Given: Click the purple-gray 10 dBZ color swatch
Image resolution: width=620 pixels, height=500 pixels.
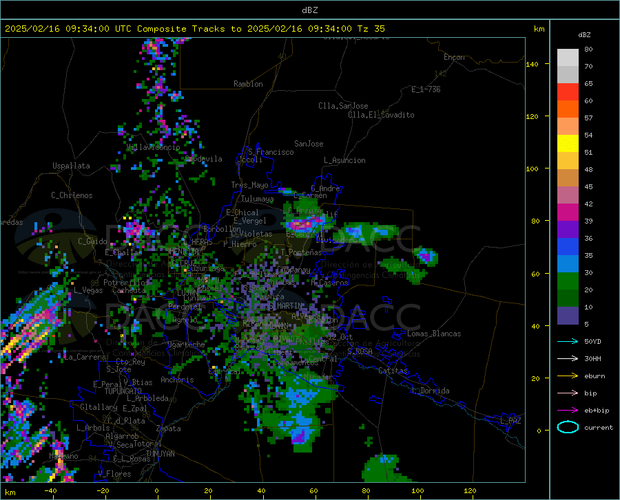Looking at the screenshot, I should pyautogui.click(x=568, y=315).
